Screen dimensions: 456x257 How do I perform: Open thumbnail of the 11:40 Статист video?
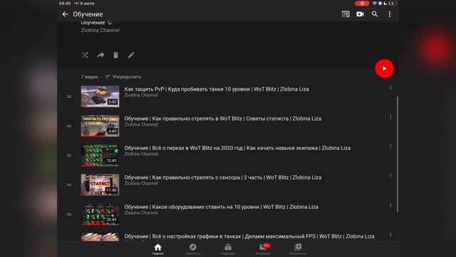click(x=100, y=185)
